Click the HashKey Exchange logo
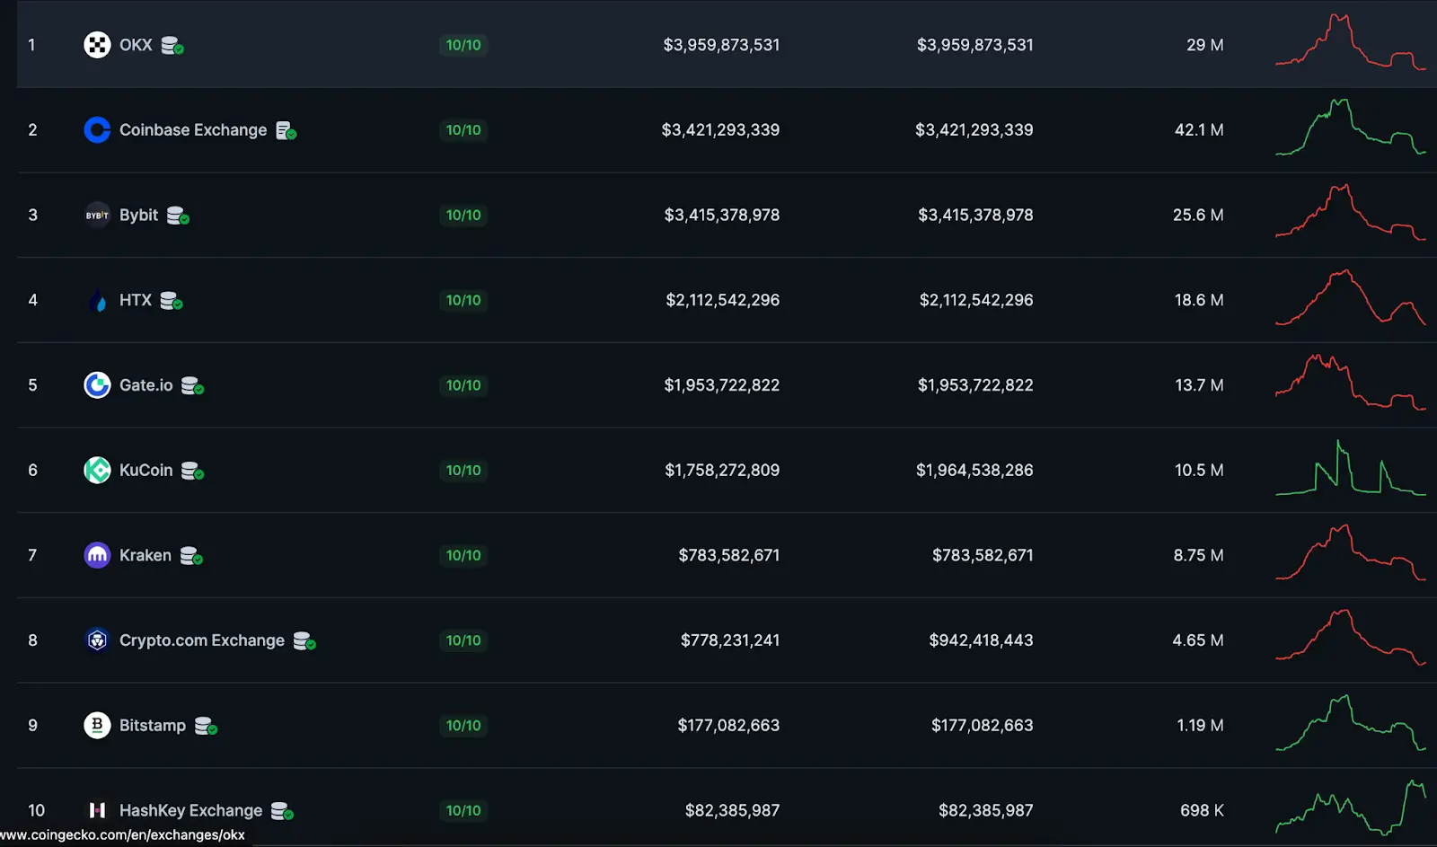This screenshot has height=847, width=1437. point(97,810)
